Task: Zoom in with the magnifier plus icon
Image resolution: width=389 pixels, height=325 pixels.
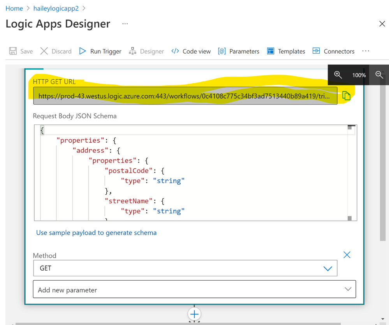Action: 338,75
